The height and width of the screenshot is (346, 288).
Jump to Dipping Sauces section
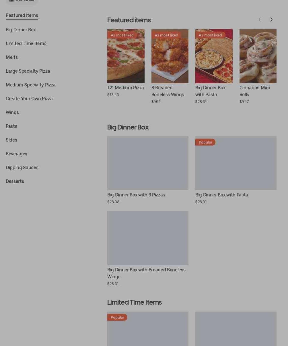pyautogui.click(x=22, y=168)
